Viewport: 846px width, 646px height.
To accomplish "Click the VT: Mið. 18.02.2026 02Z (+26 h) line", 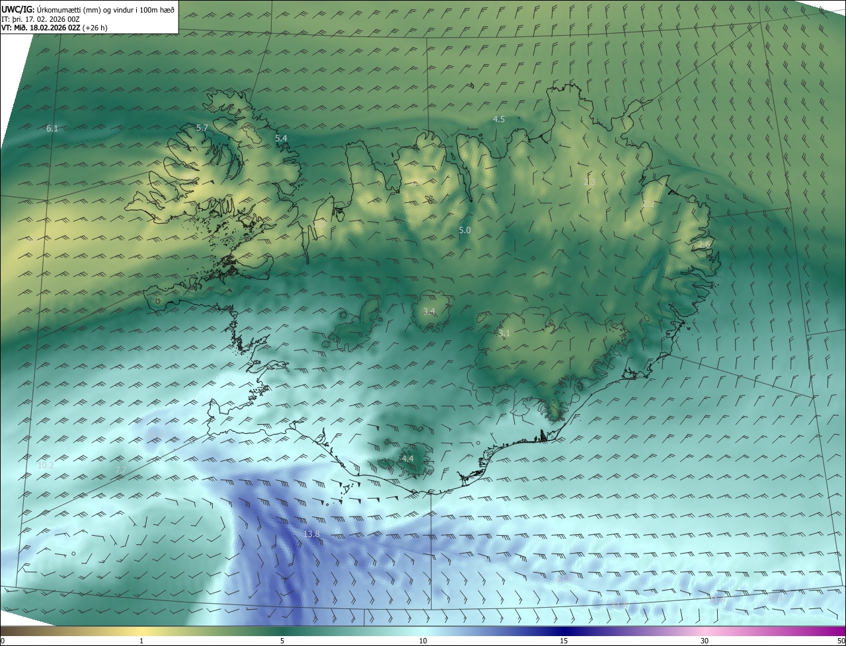I will pos(54,28).
